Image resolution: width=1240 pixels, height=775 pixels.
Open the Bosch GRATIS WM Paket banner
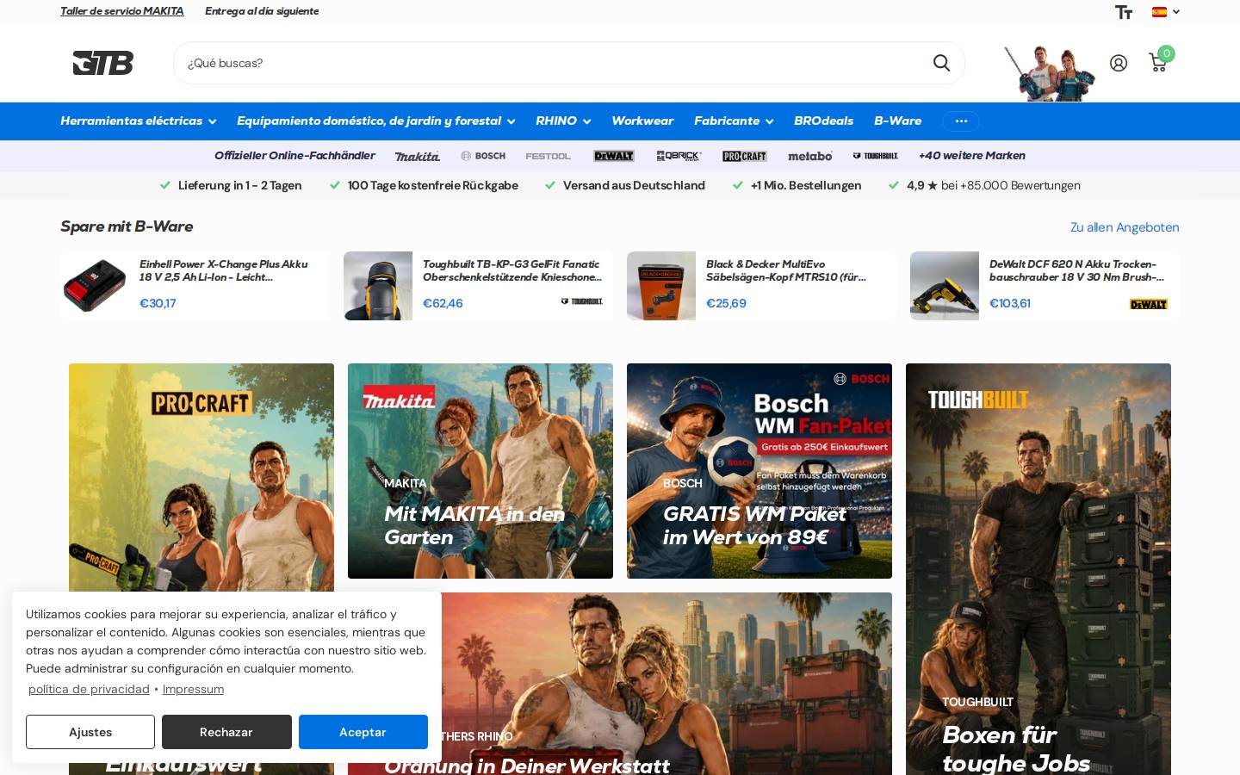point(759,471)
